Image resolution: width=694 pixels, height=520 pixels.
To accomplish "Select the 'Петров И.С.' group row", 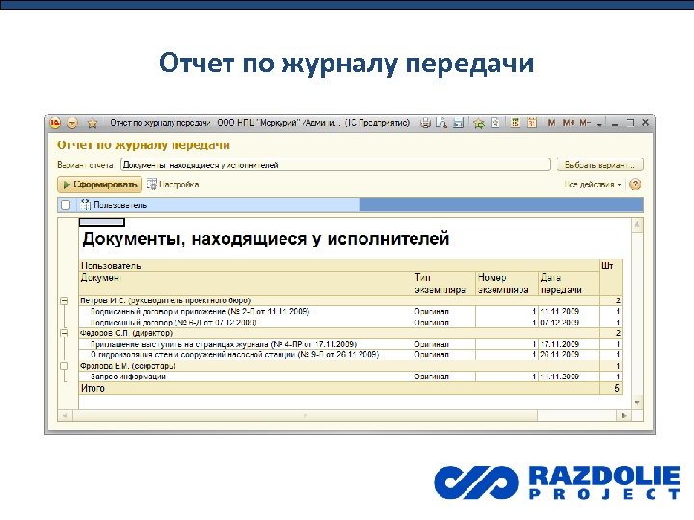I will click(350, 300).
